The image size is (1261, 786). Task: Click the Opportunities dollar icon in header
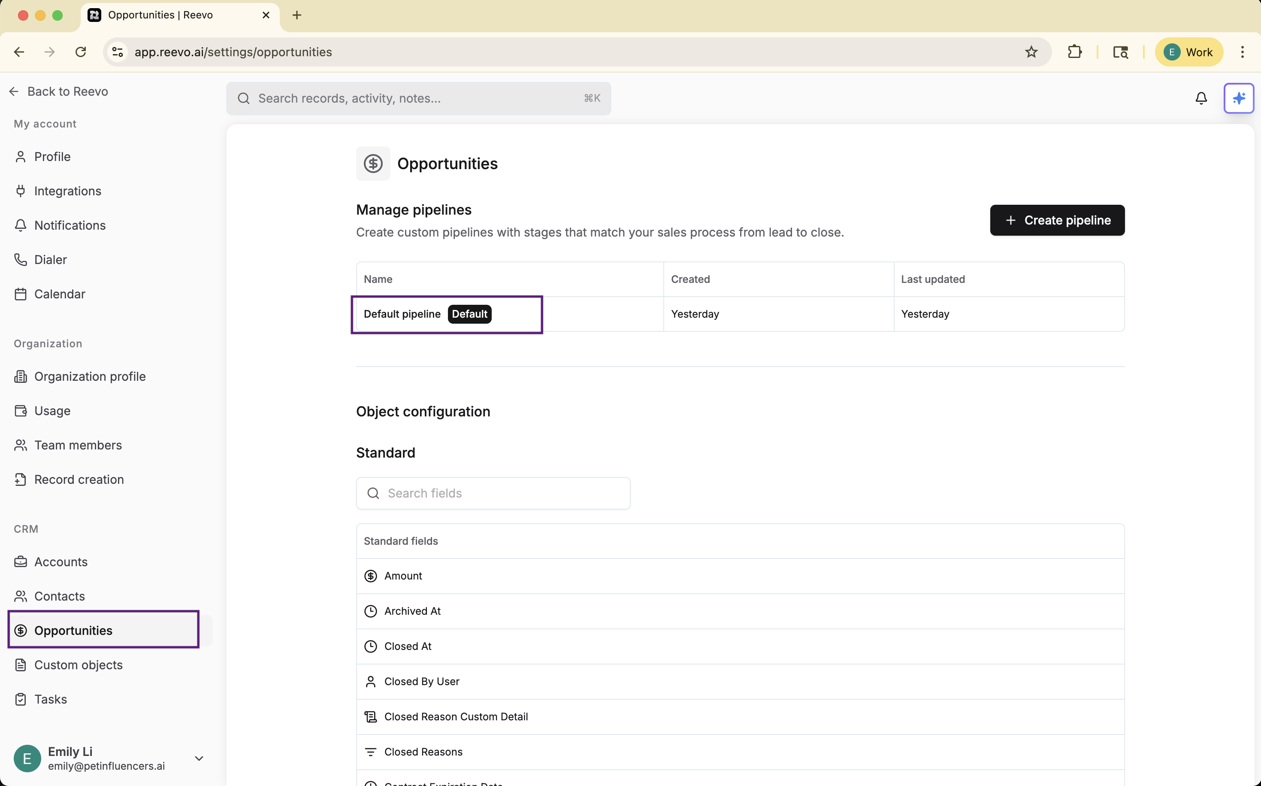click(x=372, y=164)
